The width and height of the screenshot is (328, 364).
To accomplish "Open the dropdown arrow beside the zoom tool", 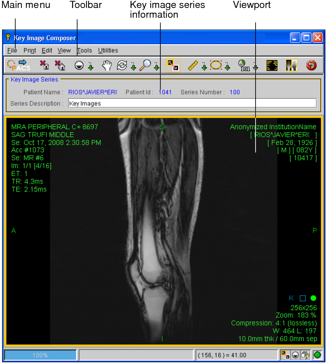I will coord(156,67).
